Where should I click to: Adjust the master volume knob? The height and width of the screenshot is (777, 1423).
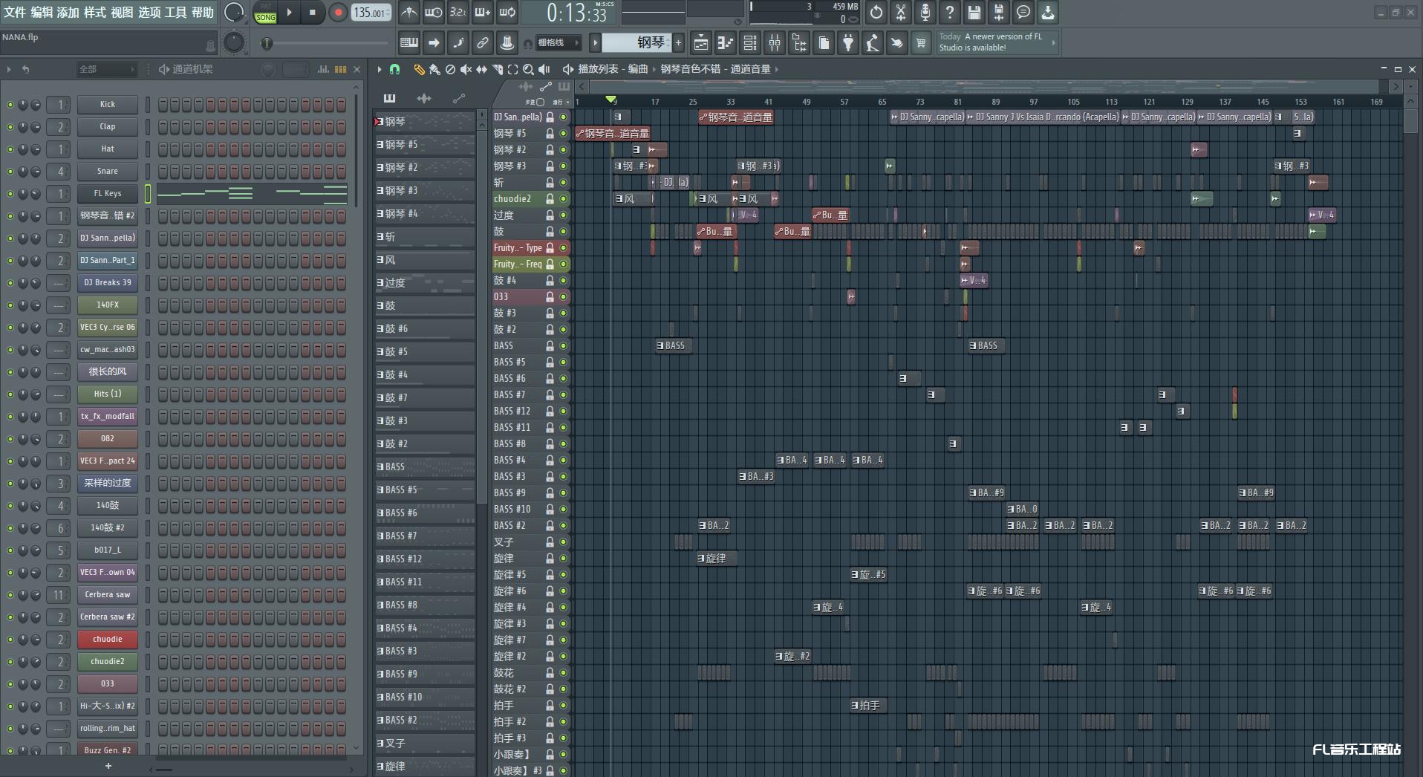[234, 13]
